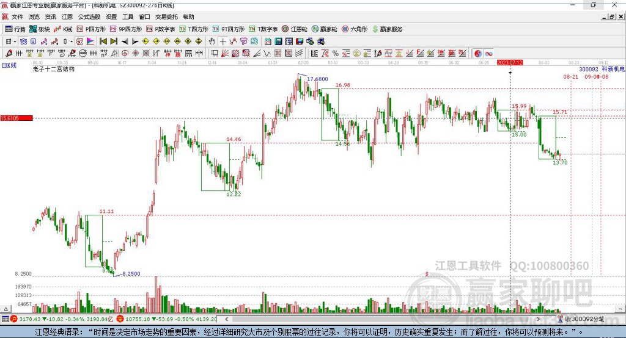Open the 行情 market quotes view
The height and width of the screenshot is (338, 626).
15,29
